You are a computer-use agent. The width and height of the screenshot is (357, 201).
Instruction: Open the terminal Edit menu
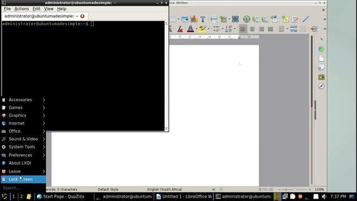click(x=36, y=9)
